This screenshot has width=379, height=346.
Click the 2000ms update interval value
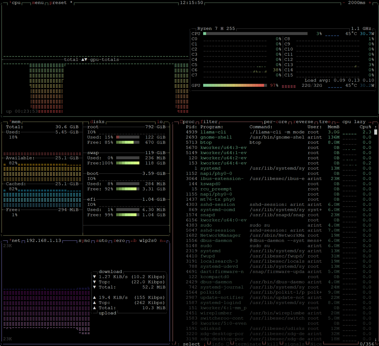[357, 3]
